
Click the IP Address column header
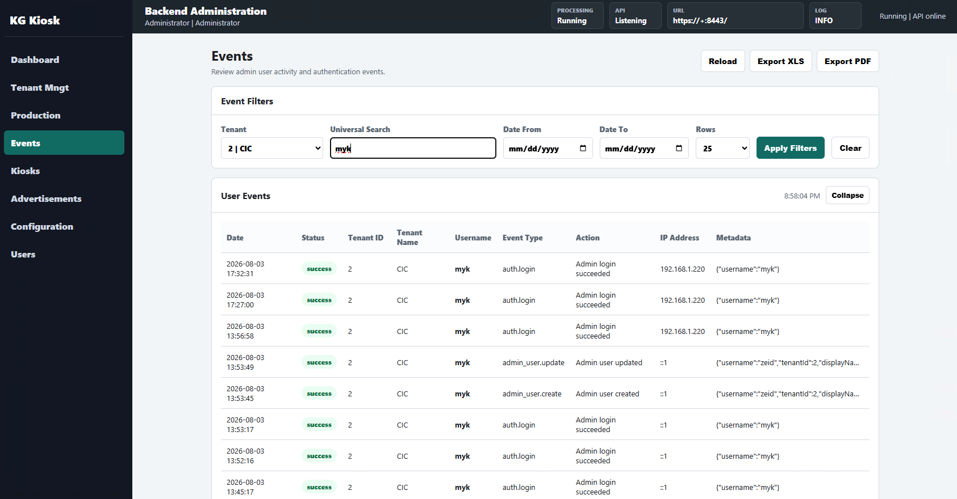[x=679, y=238]
